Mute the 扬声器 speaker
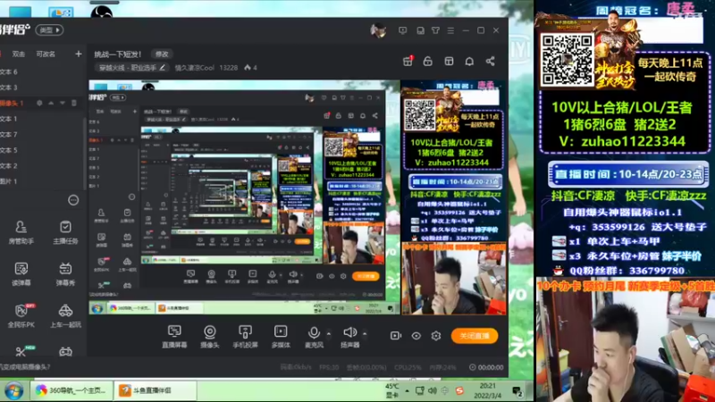The width and height of the screenshot is (715, 402). (349, 337)
